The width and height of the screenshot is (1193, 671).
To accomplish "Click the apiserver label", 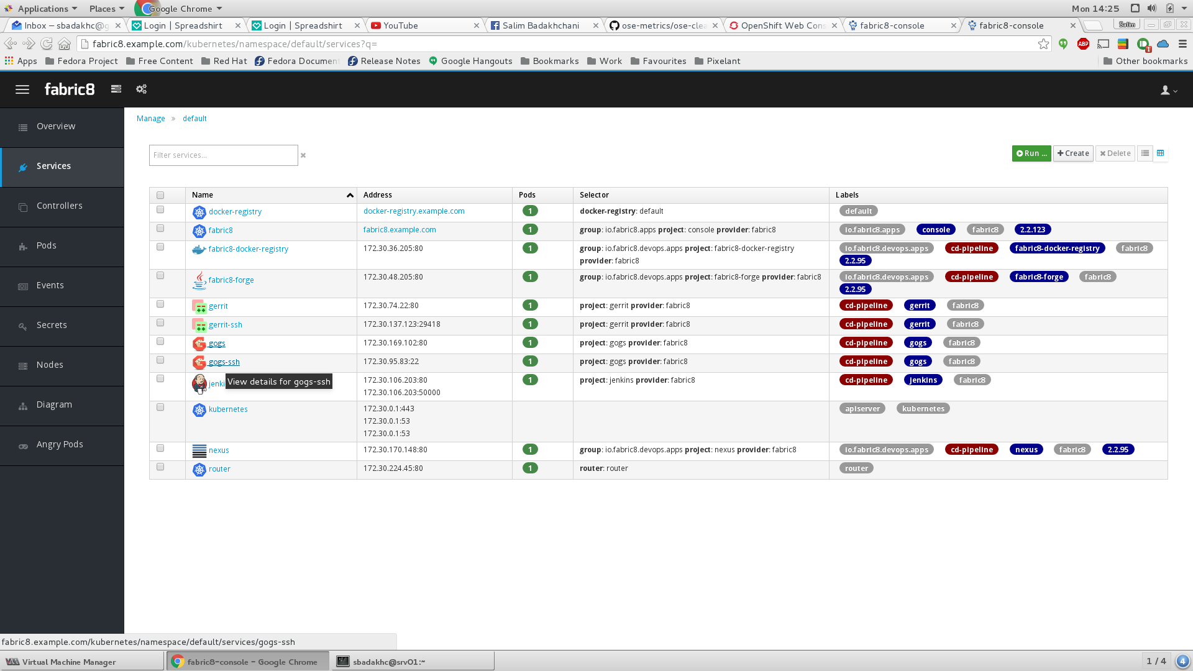I will (x=862, y=409).
